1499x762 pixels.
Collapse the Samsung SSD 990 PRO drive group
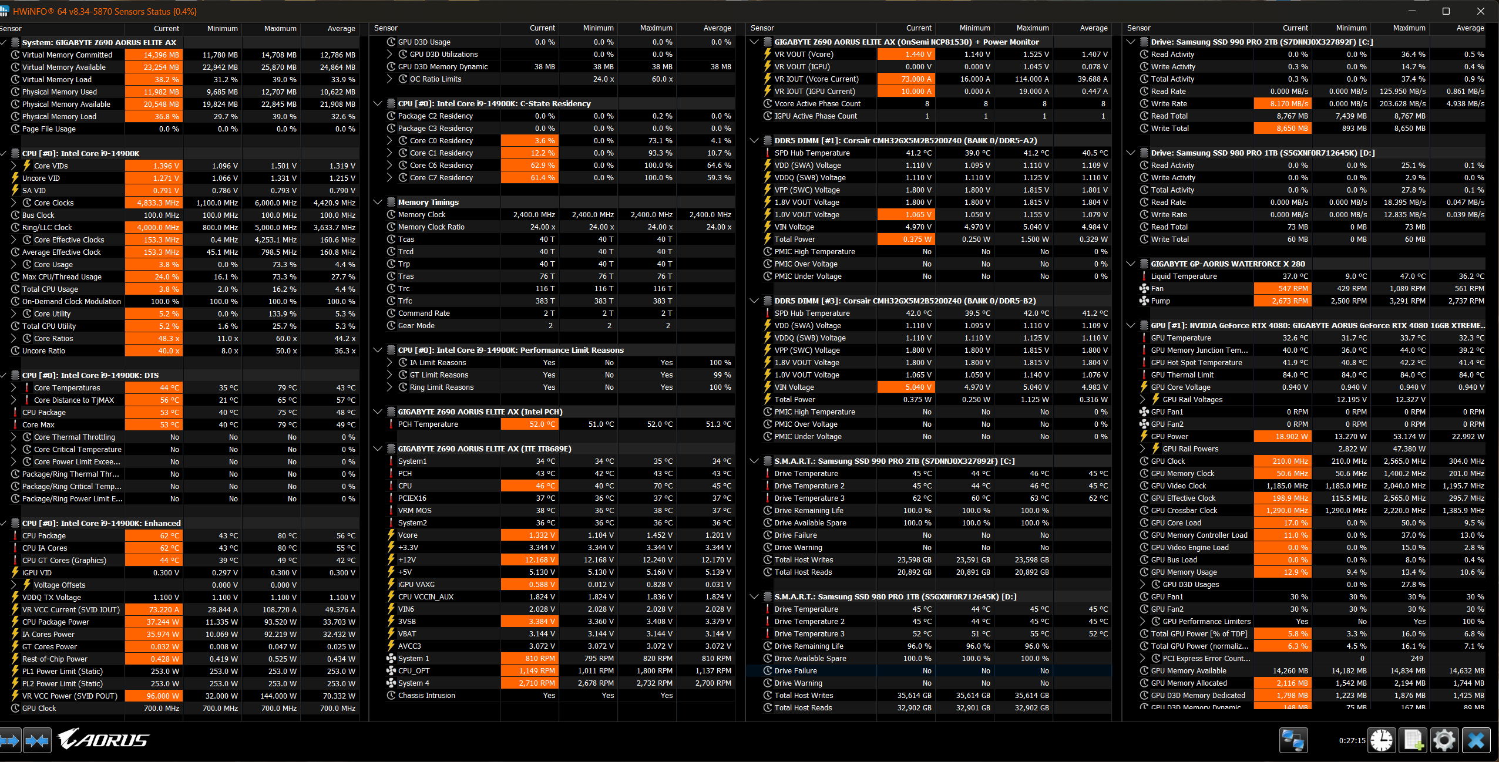[x=1131, y=42]
